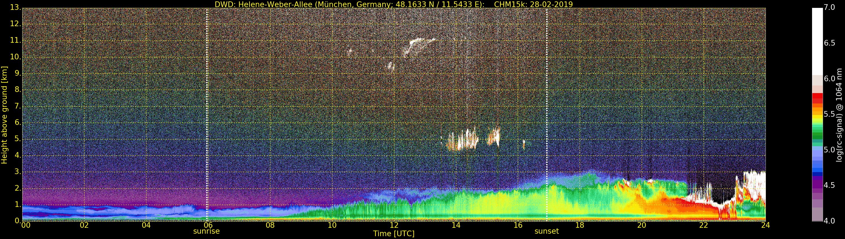Screen dimensions: 845x239
Task: Click time axis tick "14"
Action: (x=456, y=225)
